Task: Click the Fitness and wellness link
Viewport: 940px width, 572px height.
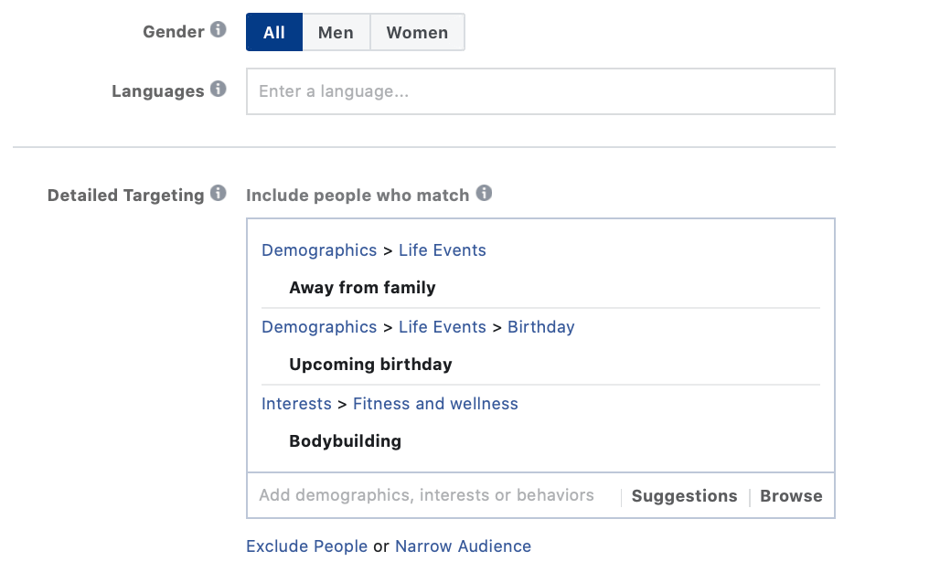Action: (x=435, y=404)
